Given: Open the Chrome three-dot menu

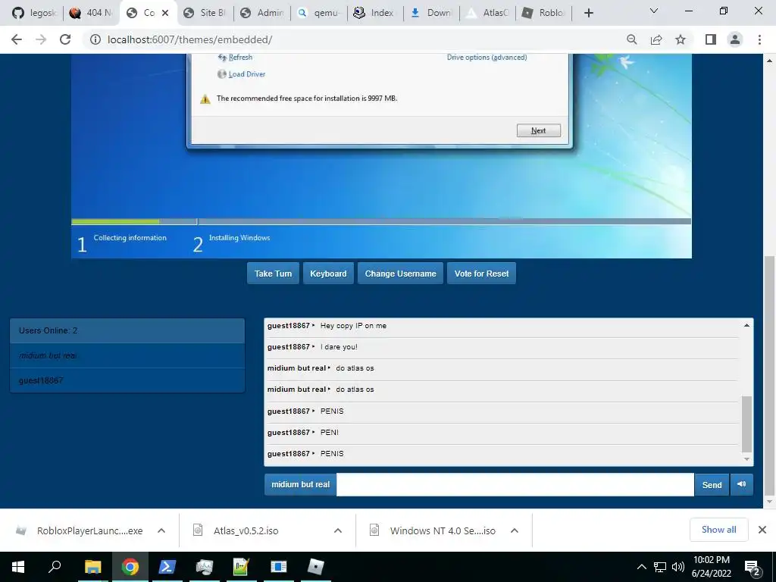Looking at the screenshot, I should coord(759,39).
